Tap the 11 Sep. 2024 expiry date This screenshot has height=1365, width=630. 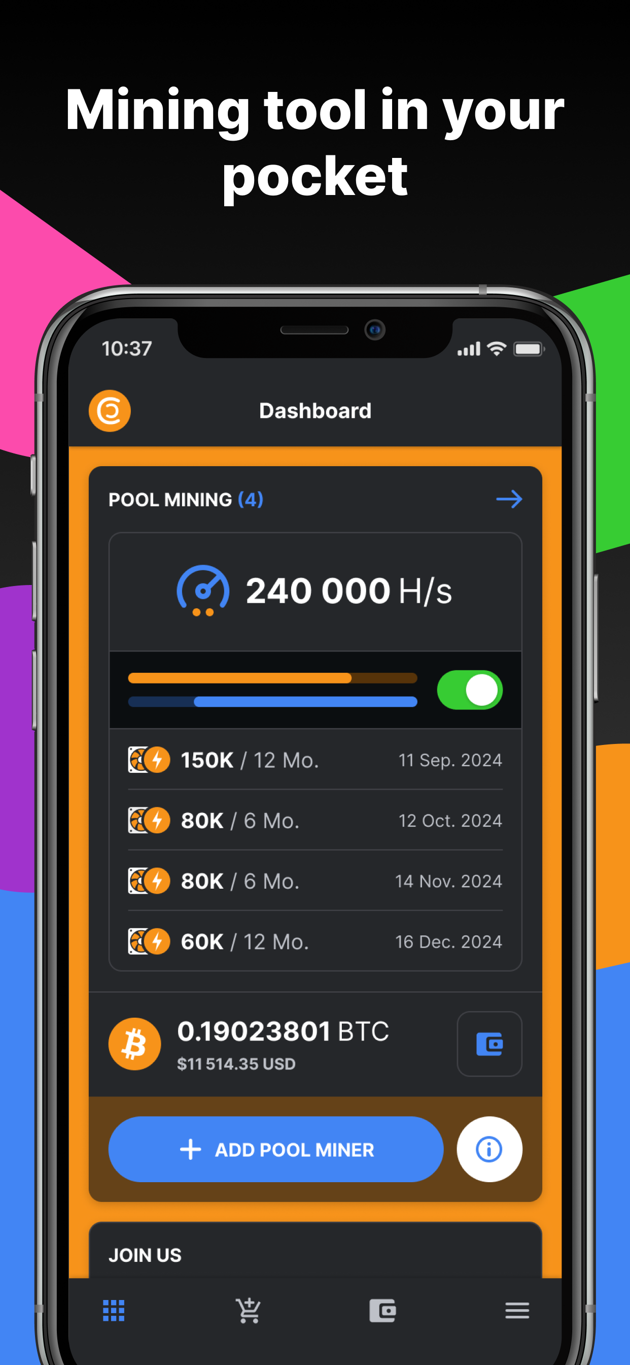450,760
